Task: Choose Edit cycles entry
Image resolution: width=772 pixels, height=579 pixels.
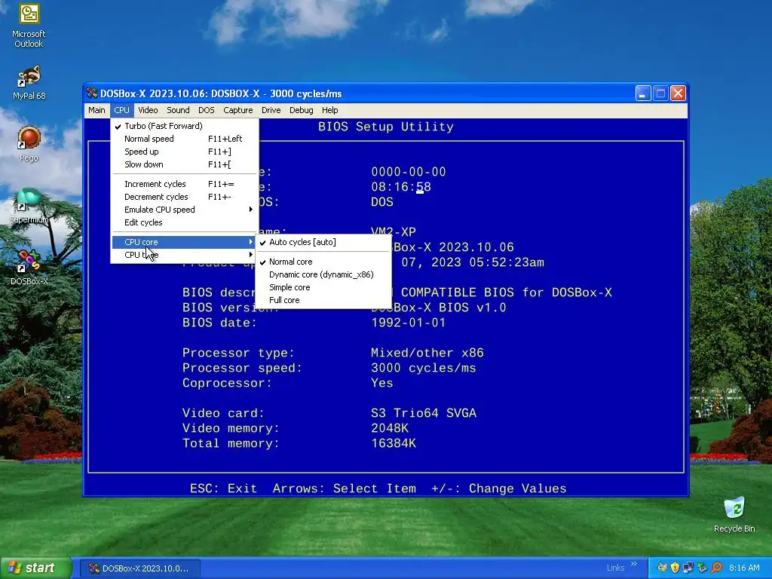Action: pyautogui.click(x=185, y=222)
